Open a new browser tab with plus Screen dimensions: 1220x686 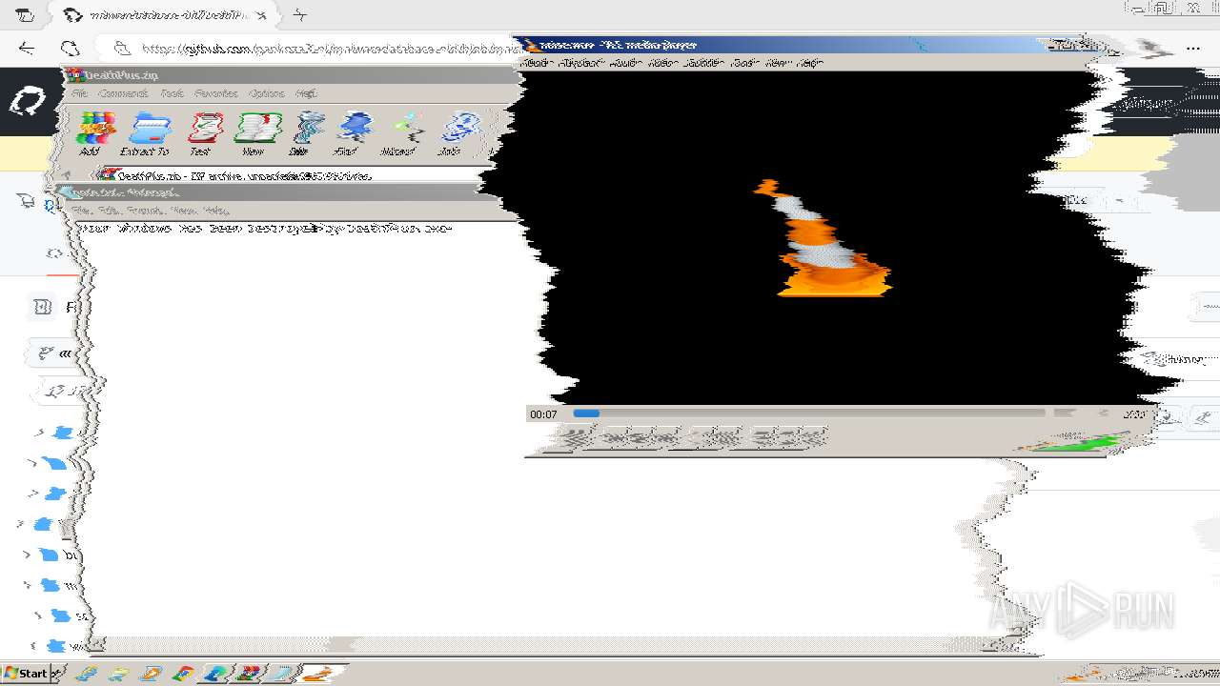[x=300, y=14]
